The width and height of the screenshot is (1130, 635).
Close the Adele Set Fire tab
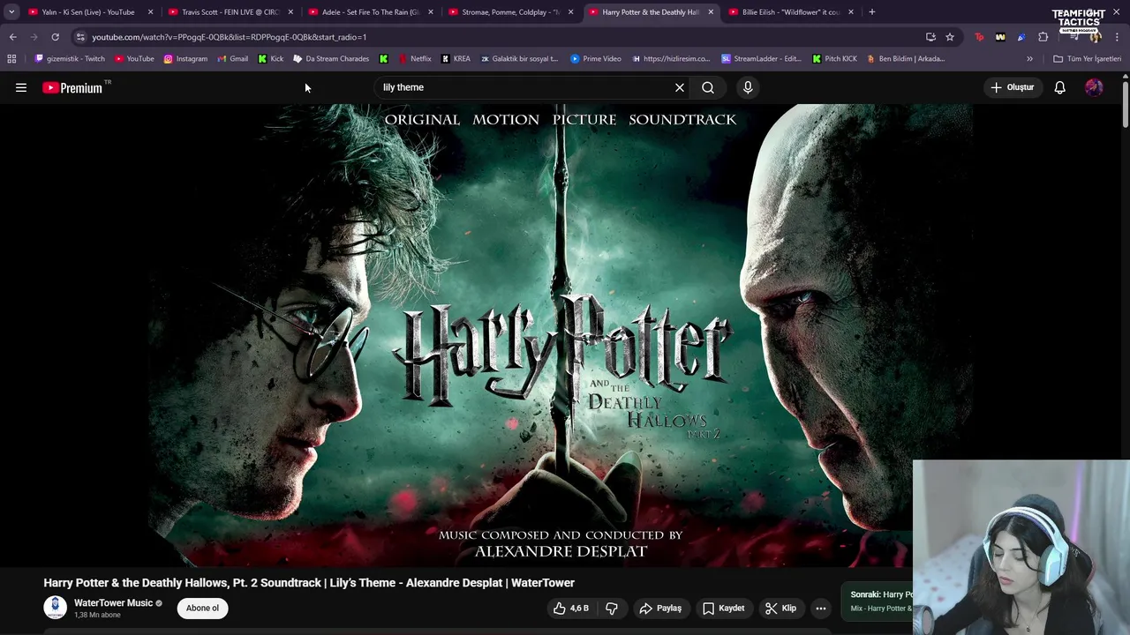431,12
